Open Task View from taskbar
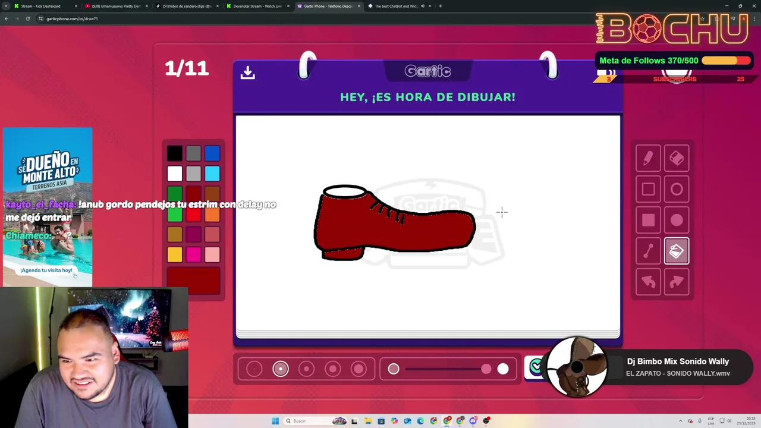 pyautogui.click(x=354, y=421)
